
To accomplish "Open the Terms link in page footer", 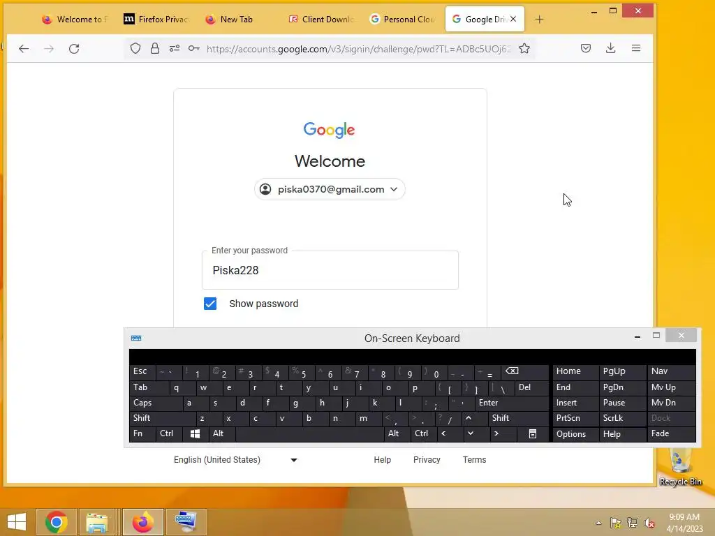I will (475, 460).
